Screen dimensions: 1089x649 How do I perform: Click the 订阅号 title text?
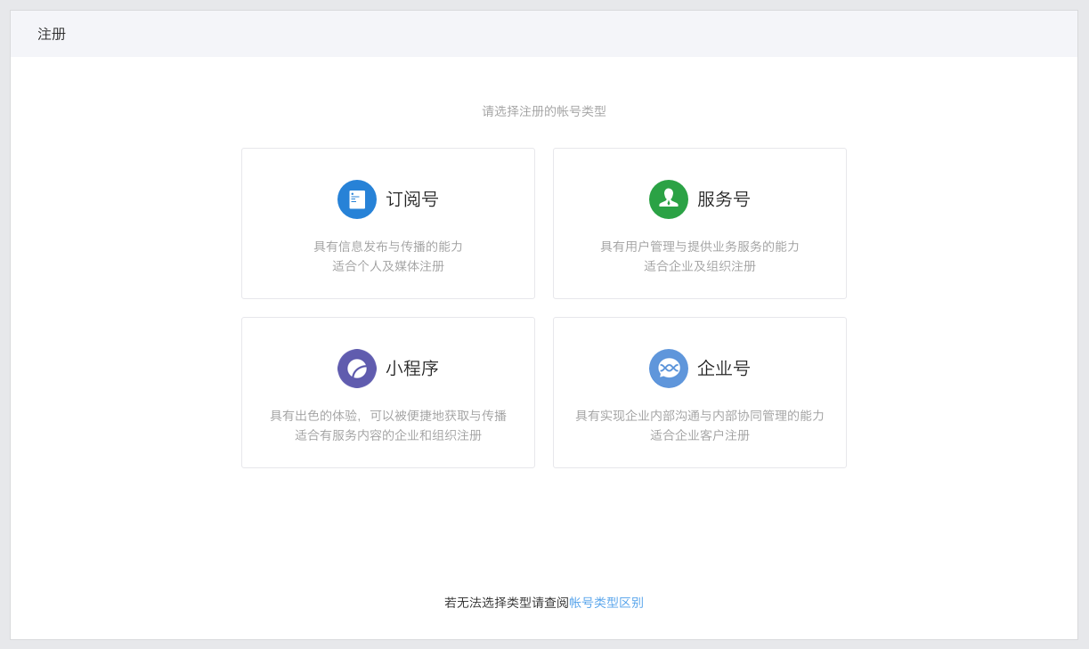(410, 199)
